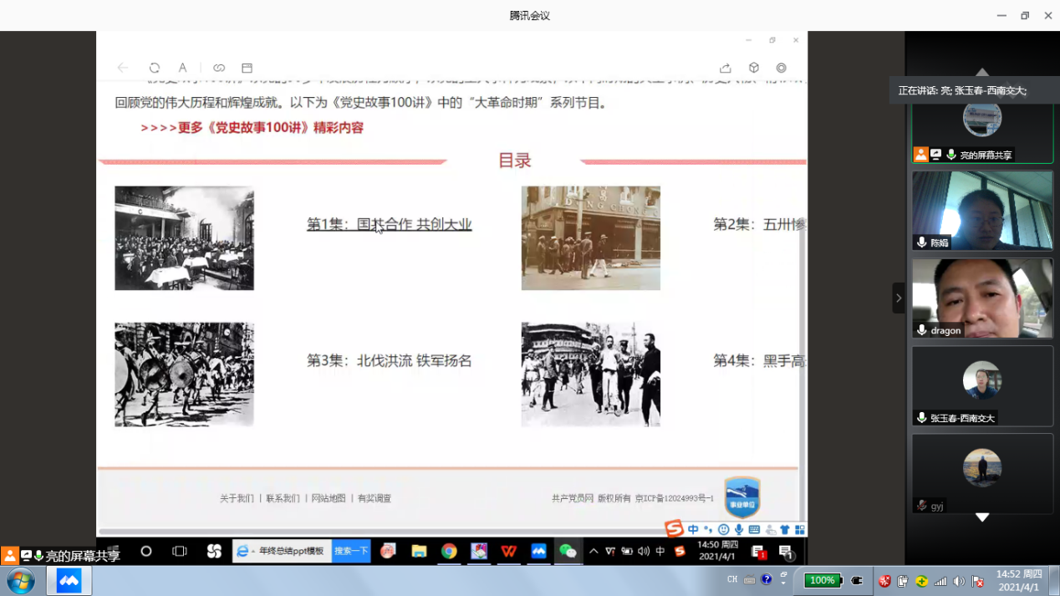Click the font size 'A' icon
This screenshot has height=596, width=1060.
point(182,68)
